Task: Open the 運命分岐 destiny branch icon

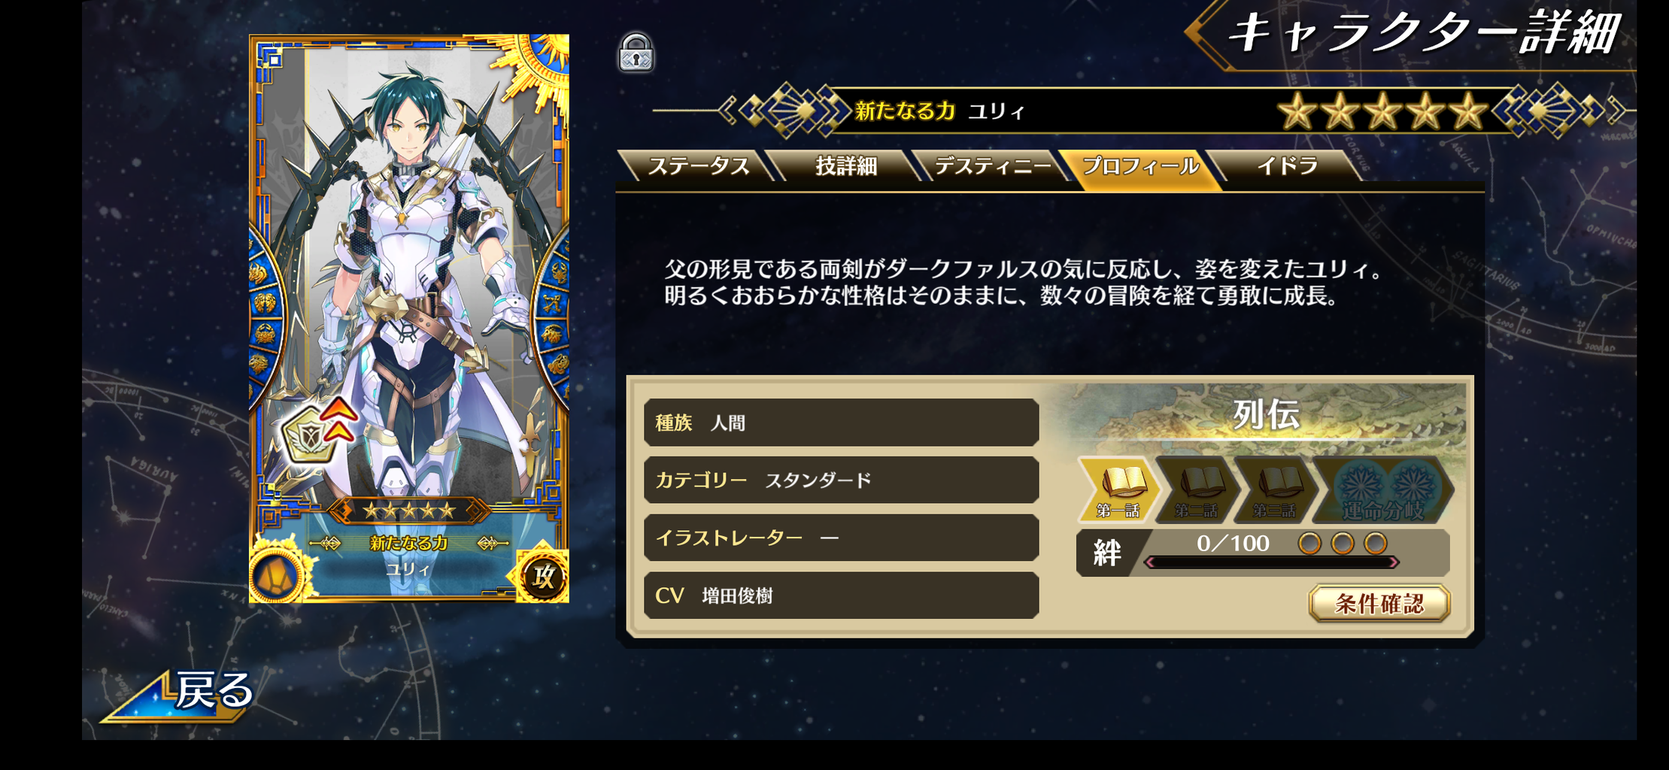Action: [x=1384, y=490]
